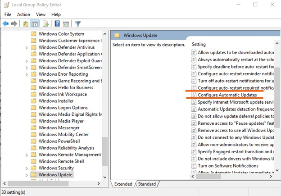Screen dimensions: 281x196
Task: Select Configure Automatic Updates setting
Action: pos(227,95)
